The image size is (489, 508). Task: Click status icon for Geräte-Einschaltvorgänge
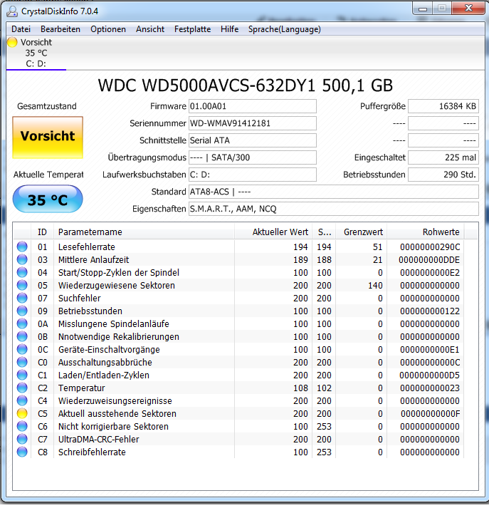pos(22,349)
